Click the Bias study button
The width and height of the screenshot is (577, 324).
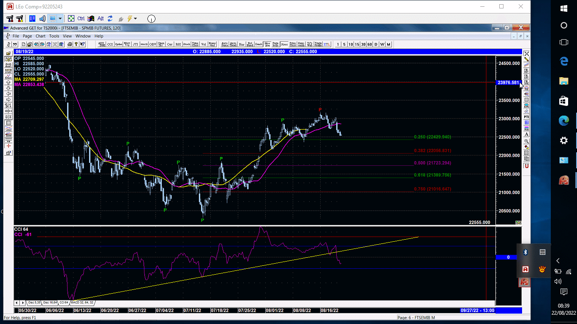pyautogui.click(x=242, y=43)
